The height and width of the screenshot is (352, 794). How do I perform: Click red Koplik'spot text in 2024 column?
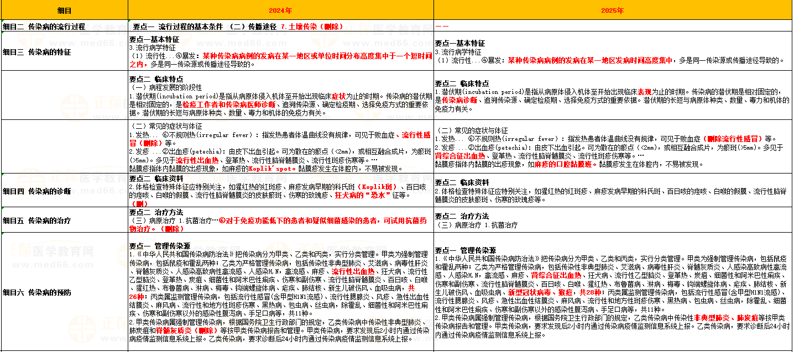click(272, 169)
